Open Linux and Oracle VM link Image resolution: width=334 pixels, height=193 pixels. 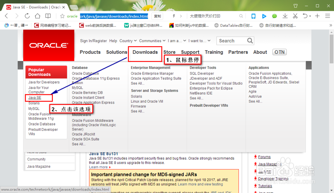point(147,101)
